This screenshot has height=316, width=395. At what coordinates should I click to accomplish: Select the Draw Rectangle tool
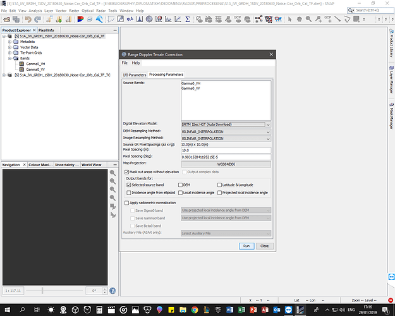356,19
